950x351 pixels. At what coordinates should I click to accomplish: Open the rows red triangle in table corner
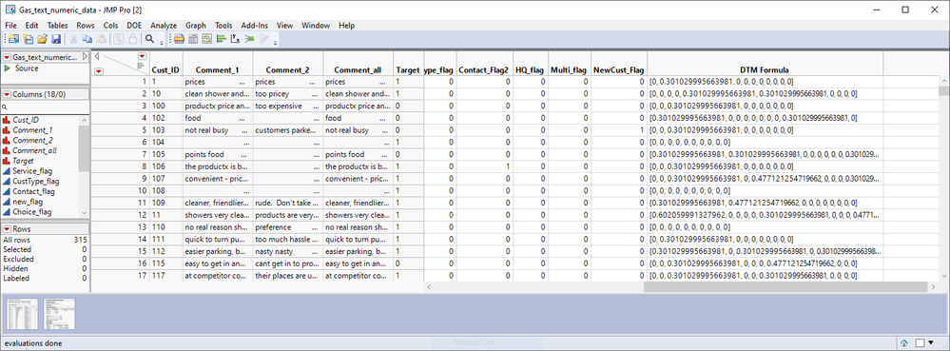pos(99,71)
